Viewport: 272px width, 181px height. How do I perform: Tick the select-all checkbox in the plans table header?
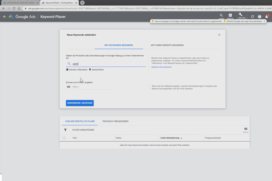64,138
